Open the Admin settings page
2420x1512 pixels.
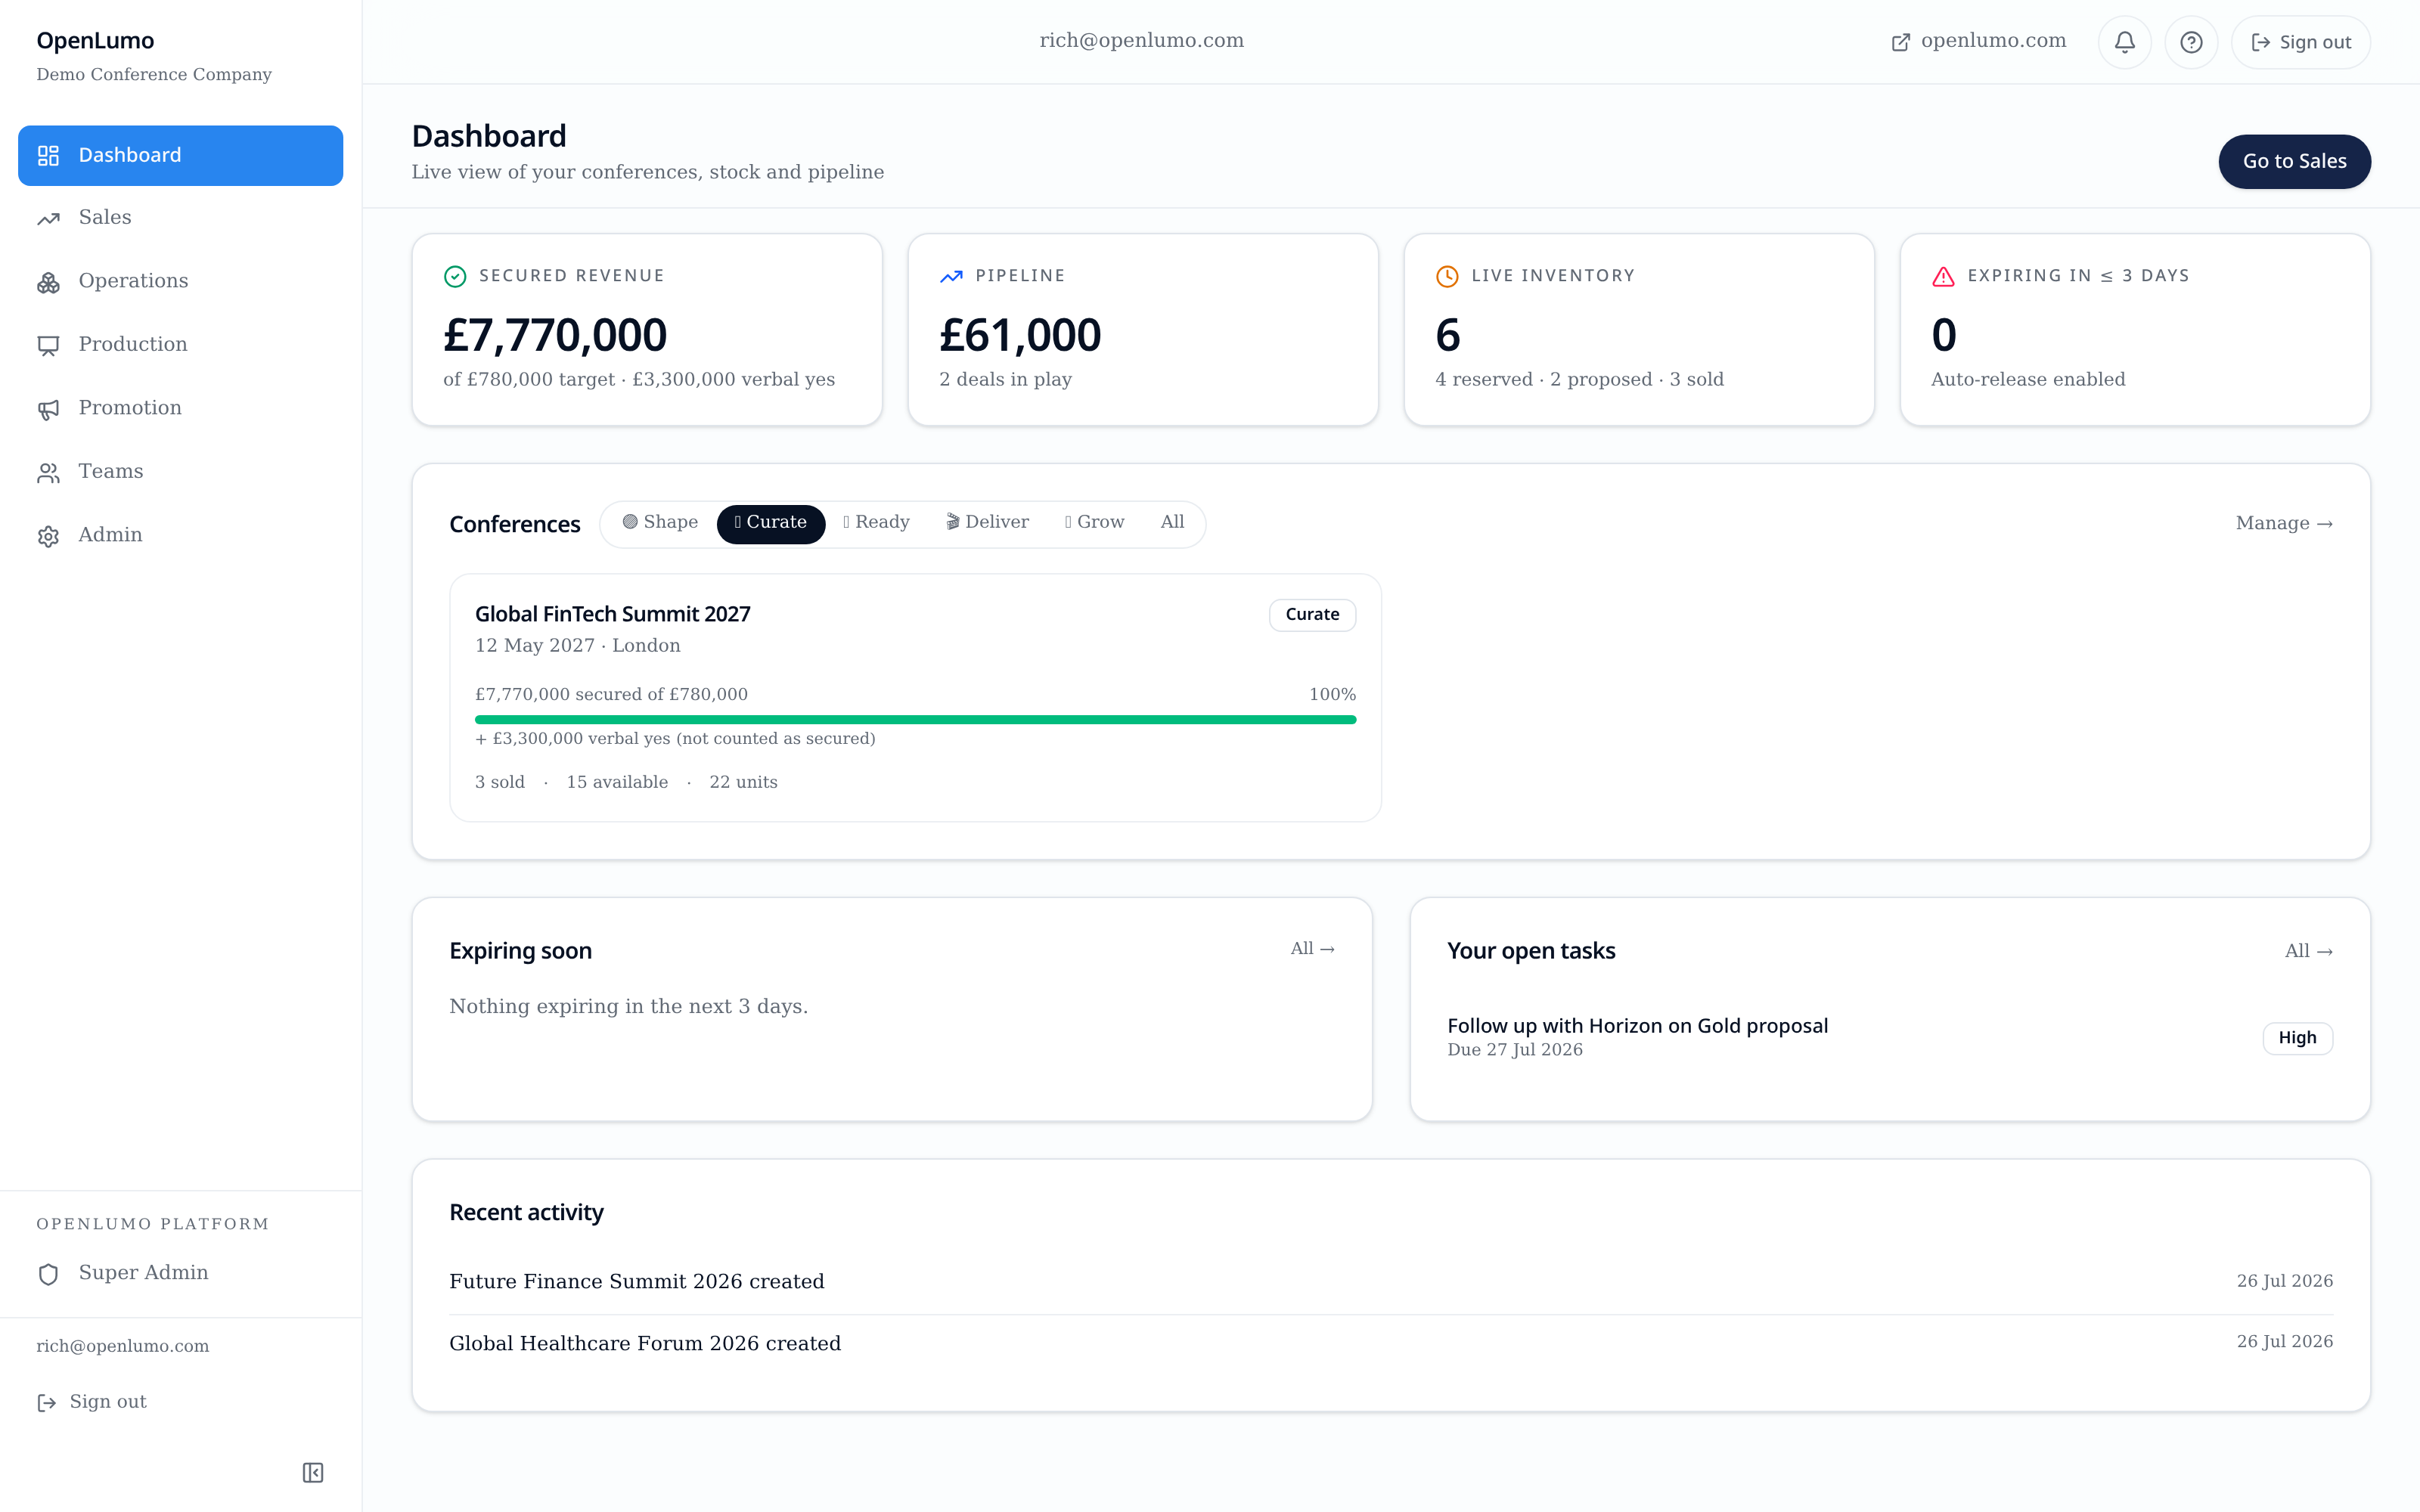pyautogui.click(x=180, y=535)
